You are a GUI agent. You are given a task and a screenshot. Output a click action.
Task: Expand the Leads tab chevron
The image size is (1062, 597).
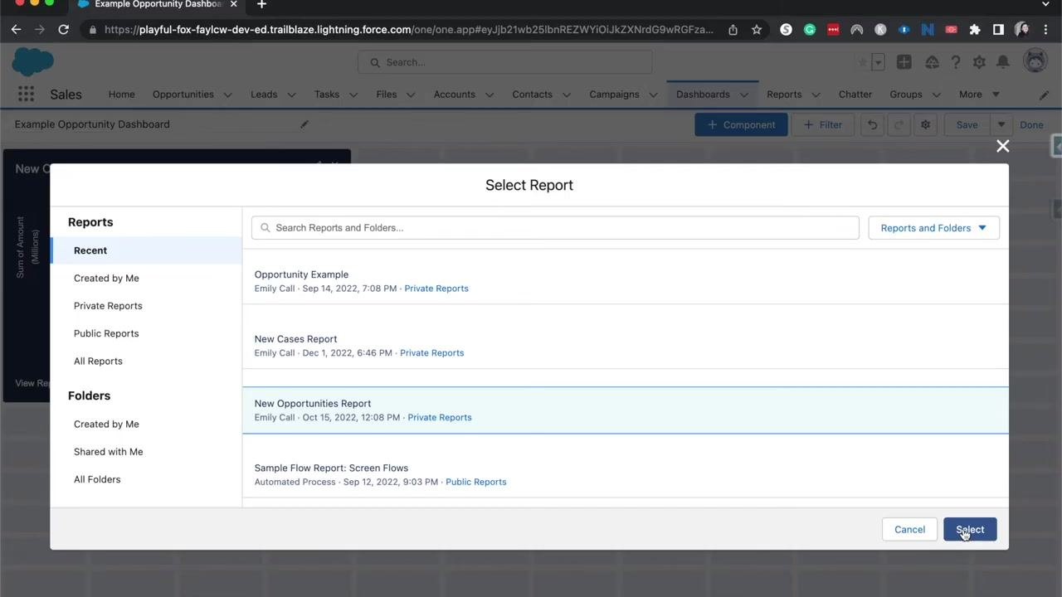click(291, 95)
